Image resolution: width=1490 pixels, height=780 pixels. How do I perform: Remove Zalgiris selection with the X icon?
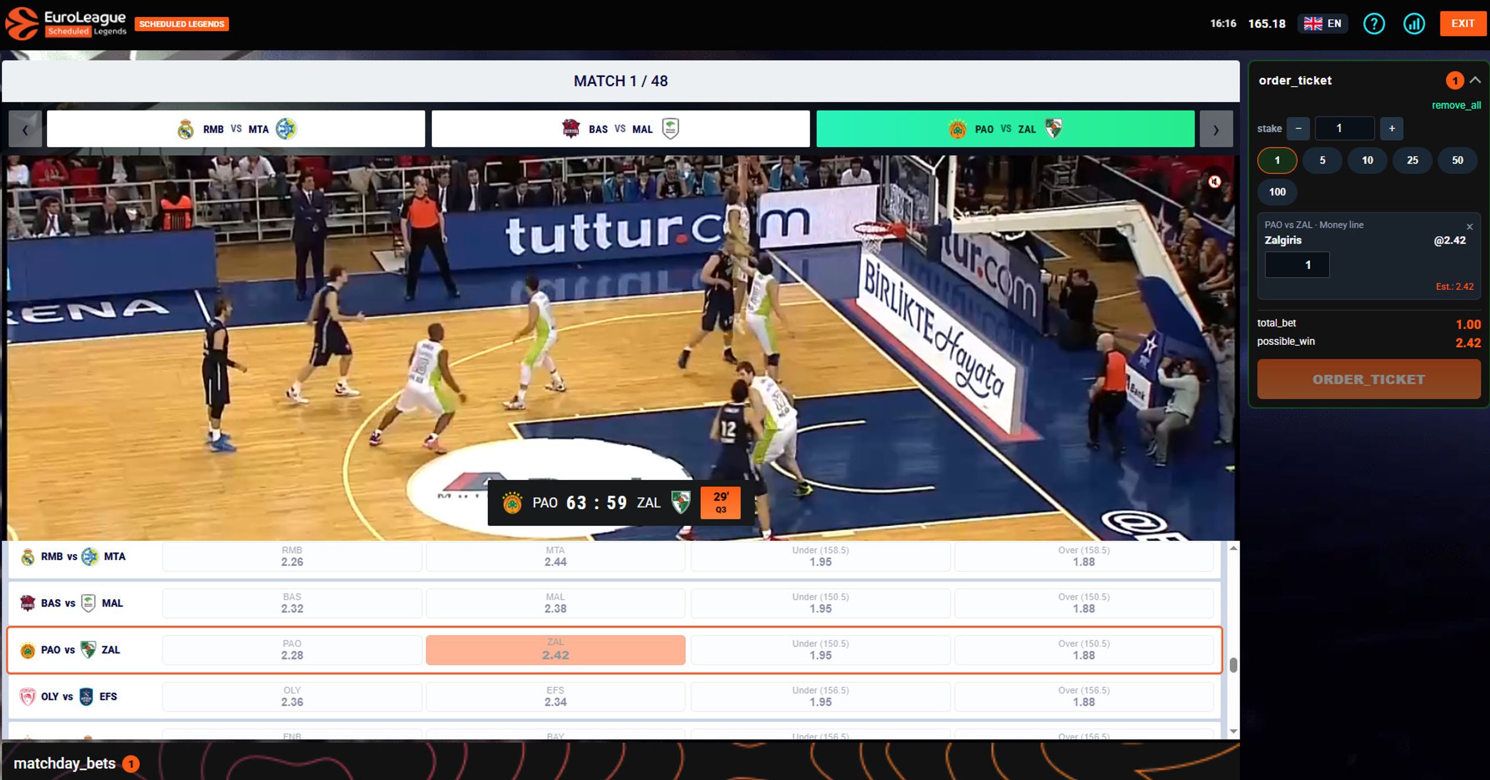(1470, 227)
